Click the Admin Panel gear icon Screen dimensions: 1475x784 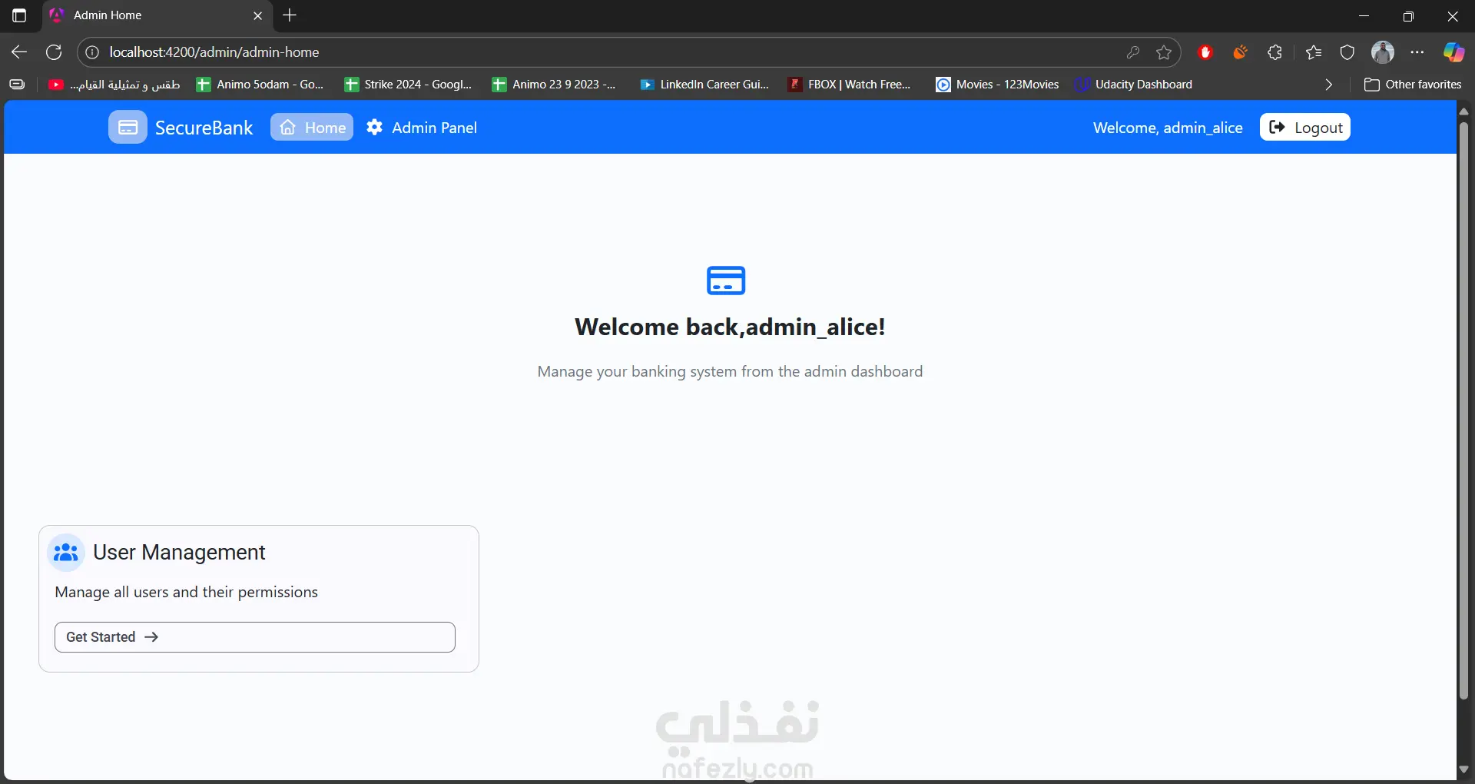pos(374,128)
